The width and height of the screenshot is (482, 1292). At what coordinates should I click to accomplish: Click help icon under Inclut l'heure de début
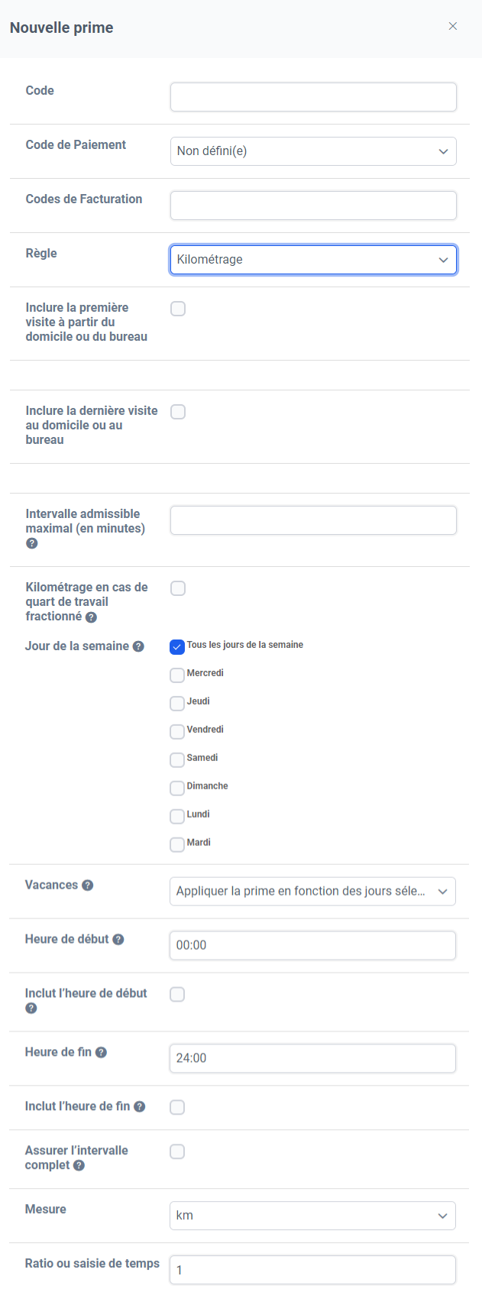tap(31, 1009)
